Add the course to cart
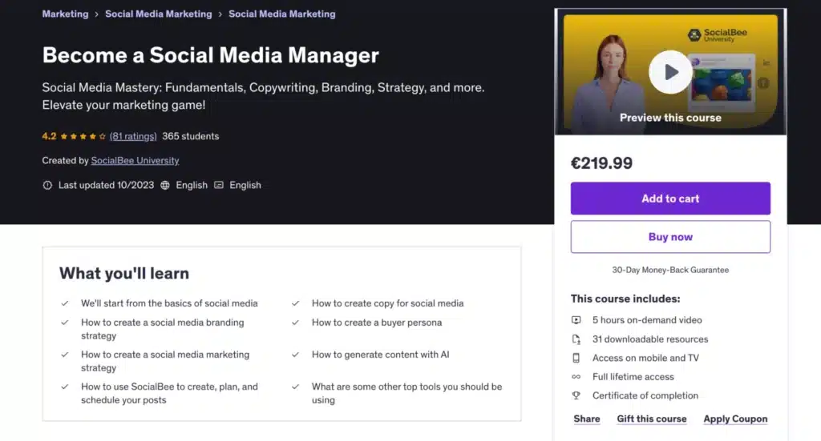The height and width of the screenshot is (441, 821). (x=670, y=198)
